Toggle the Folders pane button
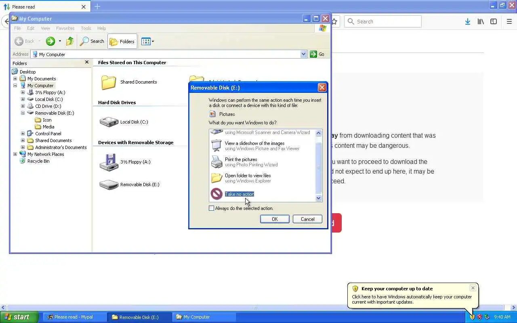Screen dimensions: 517x323 [x=122, y=41]
